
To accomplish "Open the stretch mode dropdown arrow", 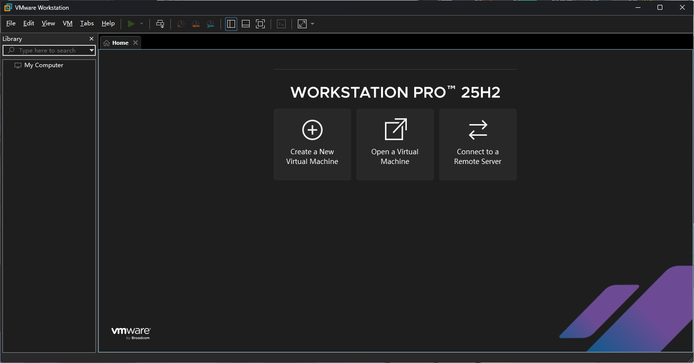I will pos(312,24).
